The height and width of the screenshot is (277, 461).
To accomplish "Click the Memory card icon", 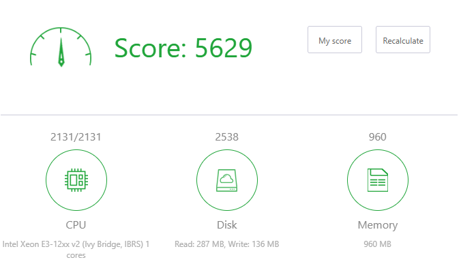I will (x=377, y=180).
